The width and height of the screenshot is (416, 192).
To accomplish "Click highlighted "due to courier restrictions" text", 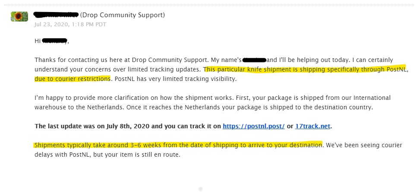I will (x=72, y=79).
